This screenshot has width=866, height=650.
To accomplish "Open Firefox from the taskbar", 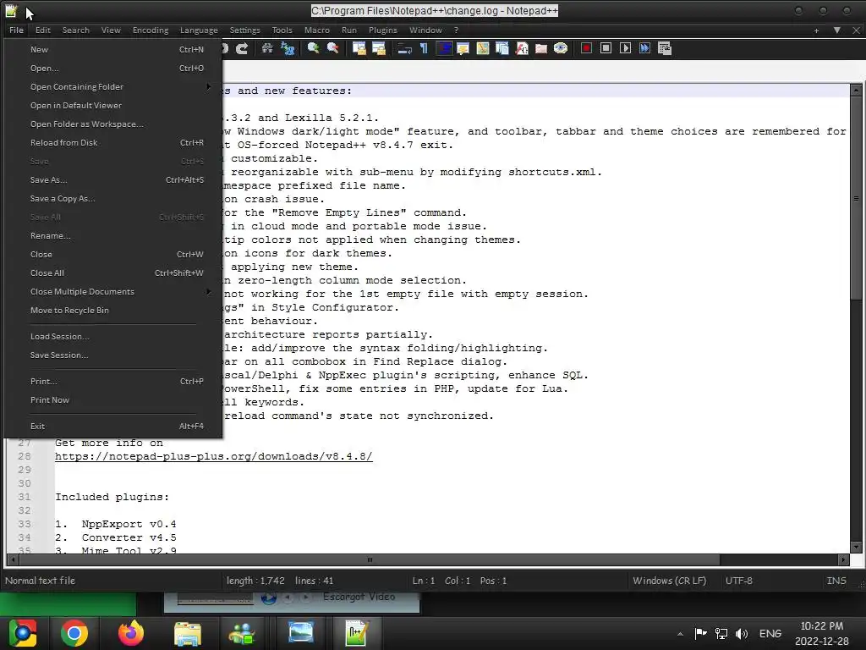I will 131,633.
